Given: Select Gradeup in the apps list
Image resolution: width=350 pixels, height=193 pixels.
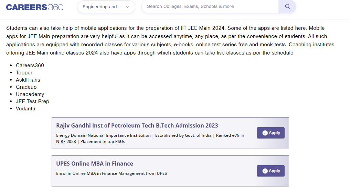Looking at the screenshot, I should pyautogui.click(x=26, y=87).
